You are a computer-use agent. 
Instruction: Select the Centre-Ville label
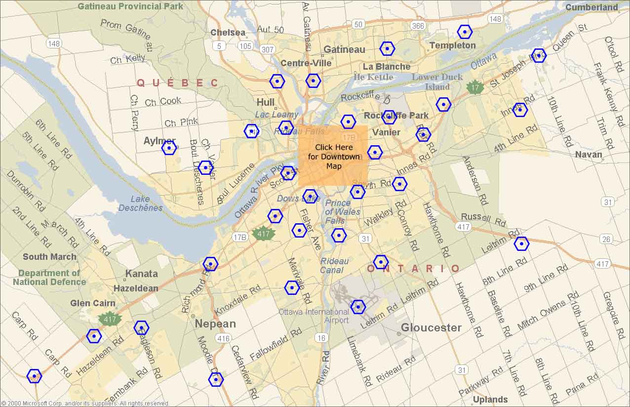(x=306, y=63)
